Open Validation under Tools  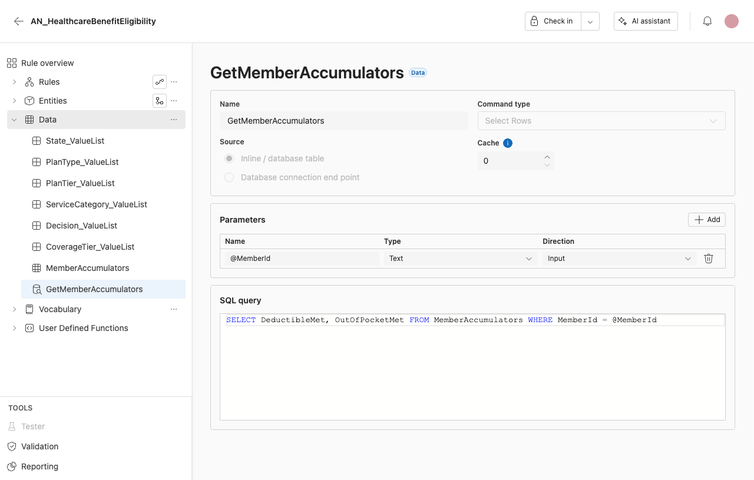coord(39,446)
